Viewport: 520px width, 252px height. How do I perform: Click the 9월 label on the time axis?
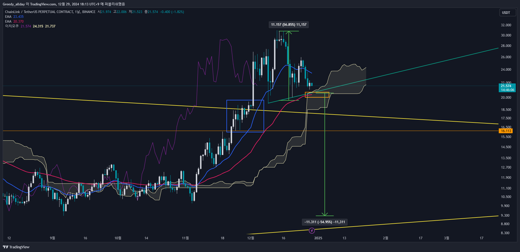(x=52, y=238)
